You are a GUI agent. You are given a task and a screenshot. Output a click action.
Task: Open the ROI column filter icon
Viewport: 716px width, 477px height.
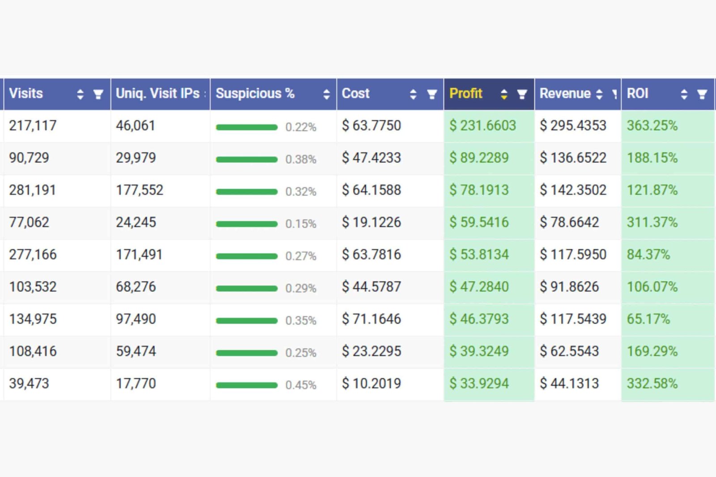pyautogui.click(x=702, y=94)
